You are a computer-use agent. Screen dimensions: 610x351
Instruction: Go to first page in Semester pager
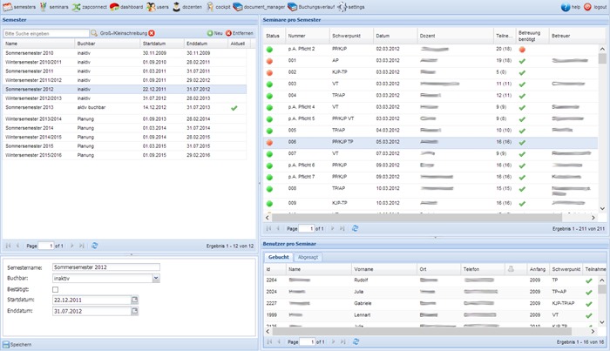8,246
